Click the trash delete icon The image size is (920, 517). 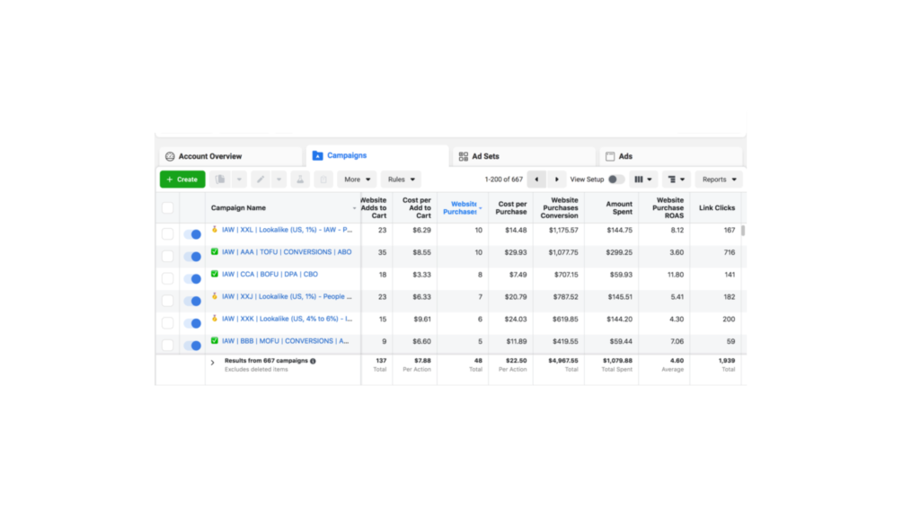(x=323, y=180)
